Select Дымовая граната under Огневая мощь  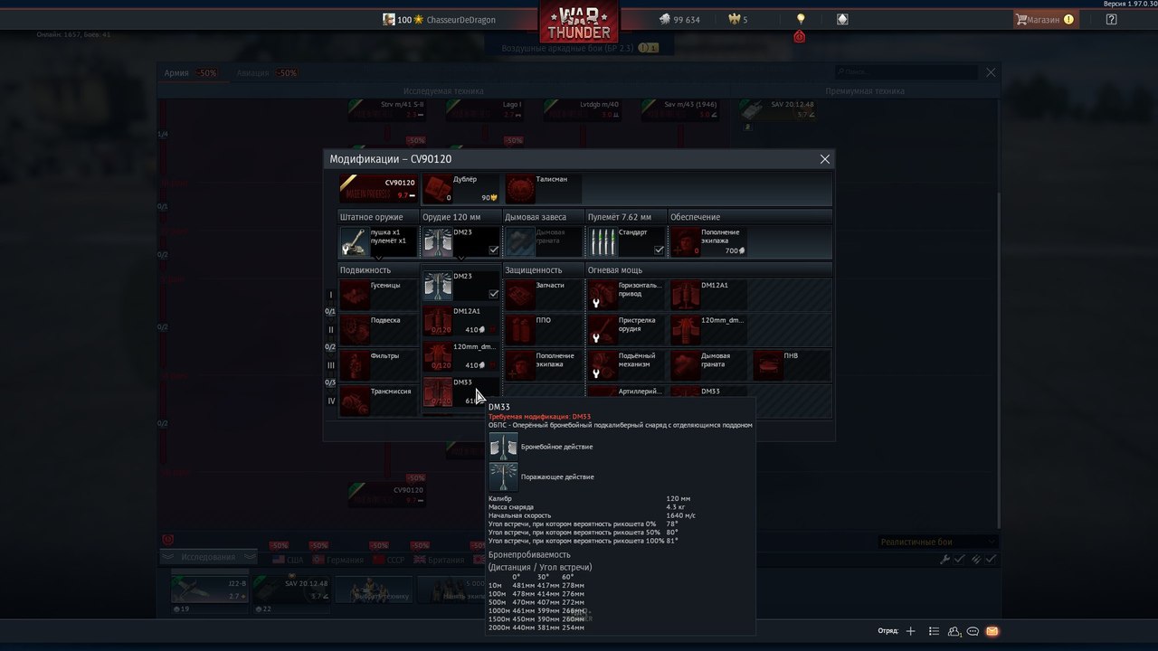tap(710, 364)
